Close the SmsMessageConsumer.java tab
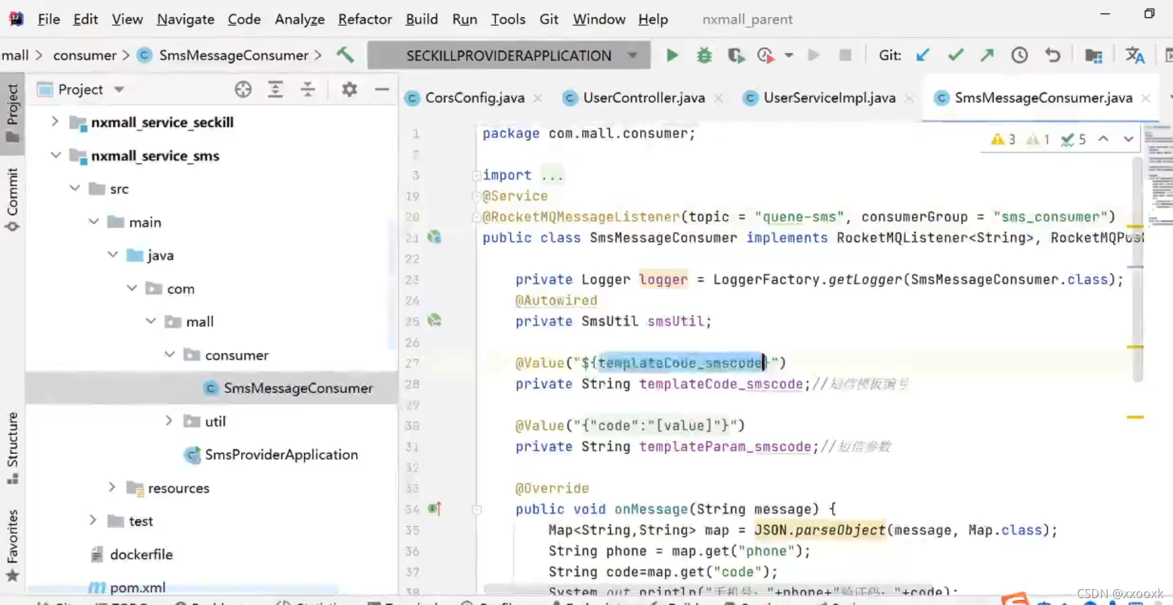1173x605 pixels. pyautogui.click(x=1146, y=98)
